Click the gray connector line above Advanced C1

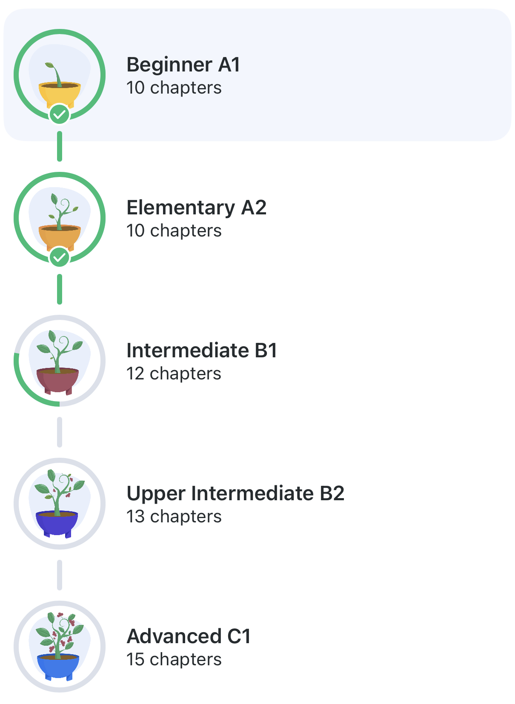(60, 575)
